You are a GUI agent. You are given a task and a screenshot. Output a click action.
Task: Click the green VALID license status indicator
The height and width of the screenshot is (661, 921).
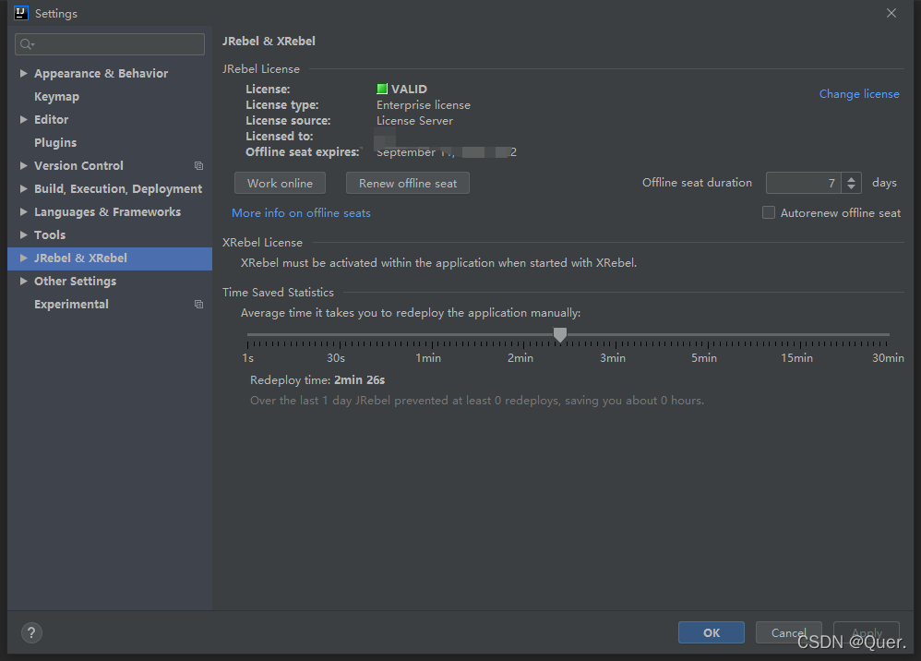click(382, 89)
